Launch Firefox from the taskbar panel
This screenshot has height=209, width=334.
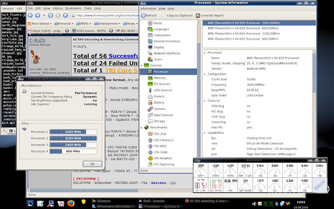pos(71,203)
